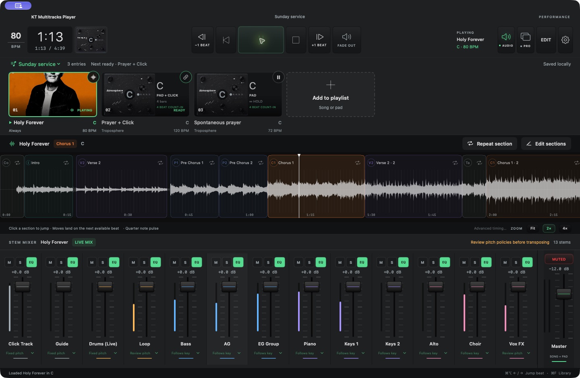Click the -1 Beat transport button

[x=202, y=40]
